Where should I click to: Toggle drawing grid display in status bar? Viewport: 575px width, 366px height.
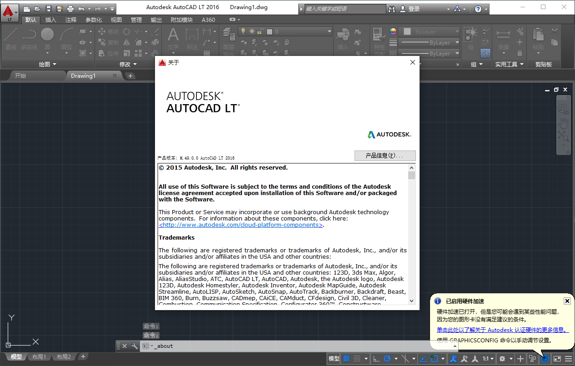click(347, 358)
